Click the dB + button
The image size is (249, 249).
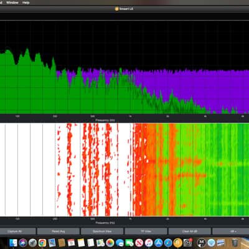(231, 231)
